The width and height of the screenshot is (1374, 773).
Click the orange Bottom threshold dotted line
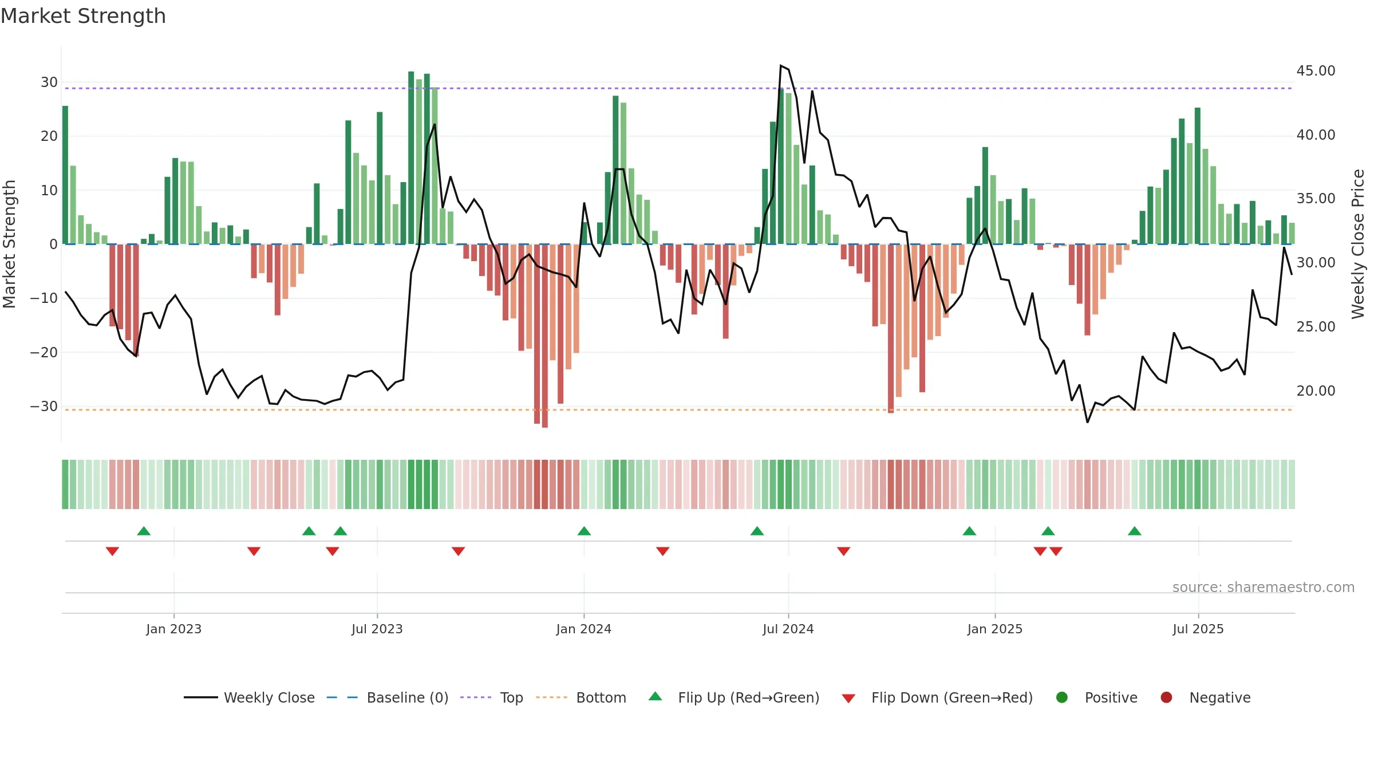678,409
